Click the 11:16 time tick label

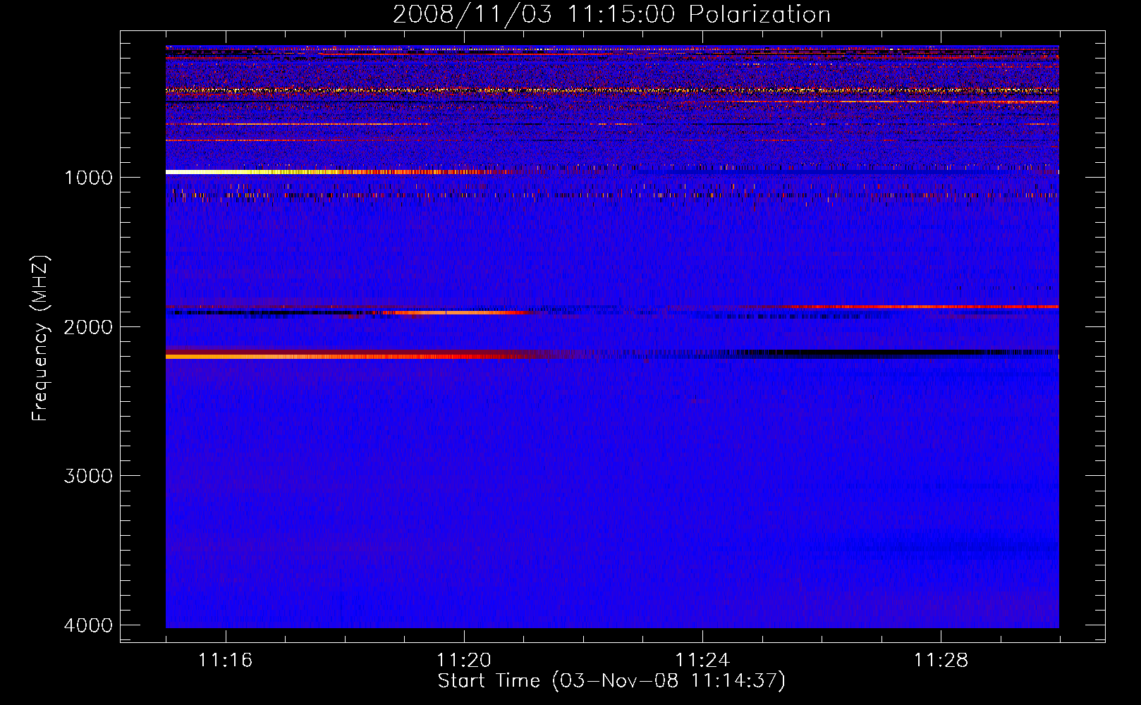226,661
